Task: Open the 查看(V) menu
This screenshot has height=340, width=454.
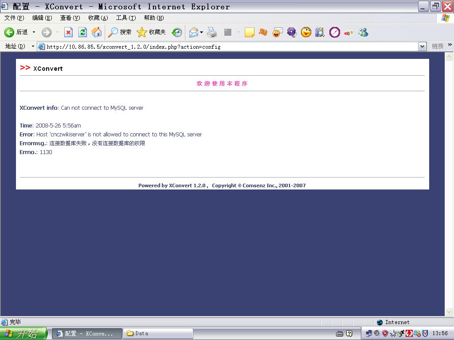Action: click(70, 18)
